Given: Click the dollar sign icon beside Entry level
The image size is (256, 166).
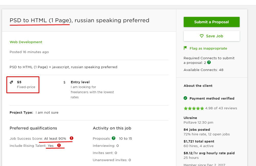Looking at the screenshot, I should pos(64,82).
